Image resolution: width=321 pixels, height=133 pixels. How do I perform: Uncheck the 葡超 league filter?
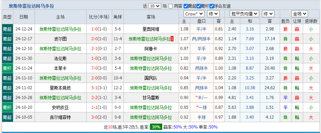coord(186,6)
